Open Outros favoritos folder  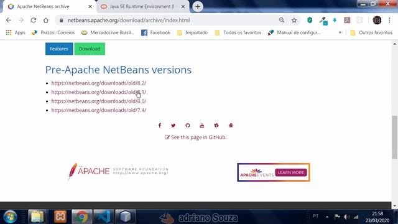tap(371, 32)
